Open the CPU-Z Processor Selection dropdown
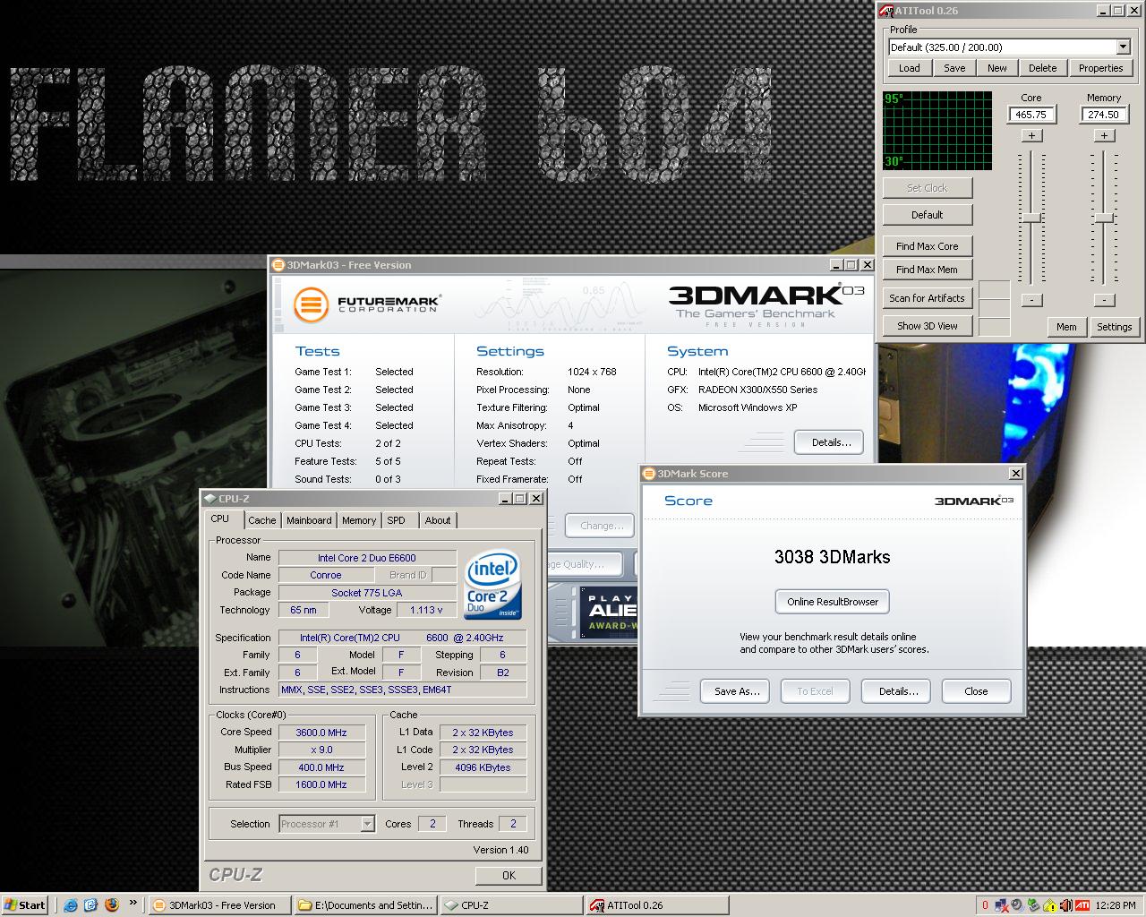The height and width of the screenshot is (917, 1146). pos(367,824)
